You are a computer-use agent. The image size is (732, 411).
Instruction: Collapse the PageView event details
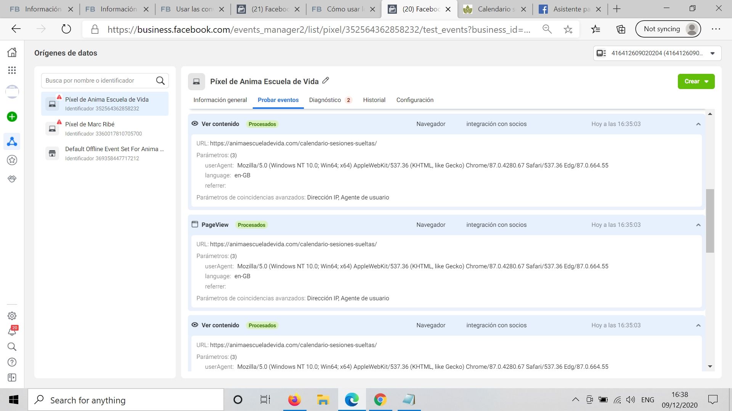(x=698, y=225)
